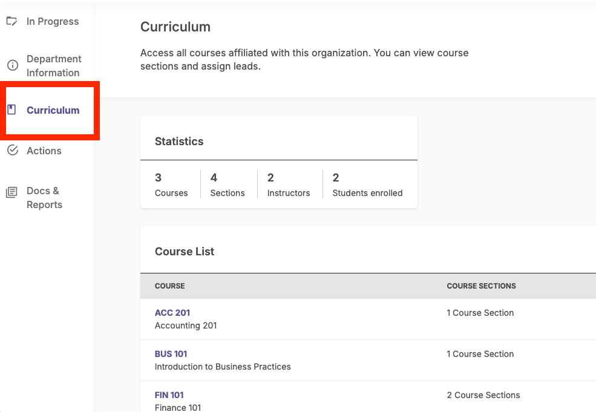Click the Department Information info icon
This screenshot has height=412, width=596.
pyautogui.click(x=13, y=65)
